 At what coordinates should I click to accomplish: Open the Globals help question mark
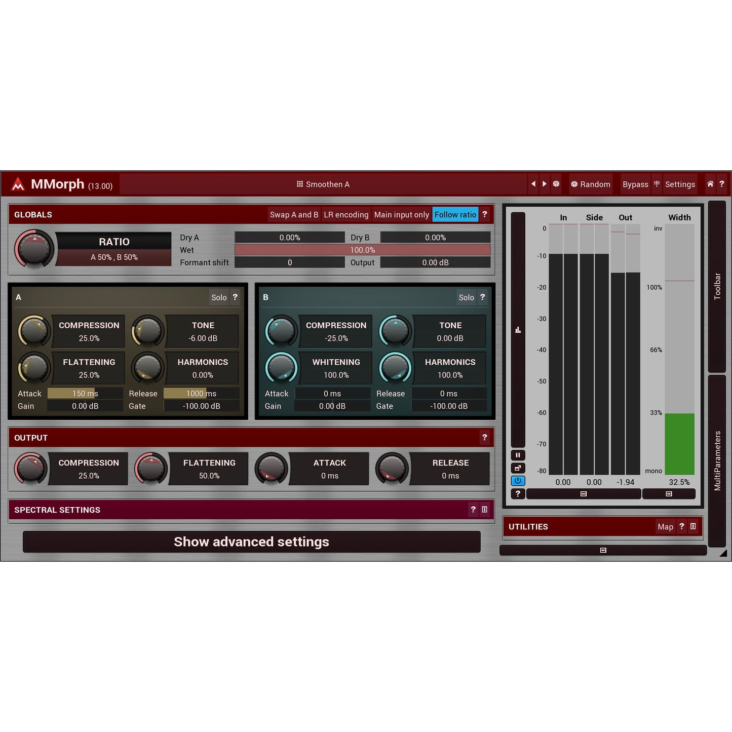coord(485,214)
